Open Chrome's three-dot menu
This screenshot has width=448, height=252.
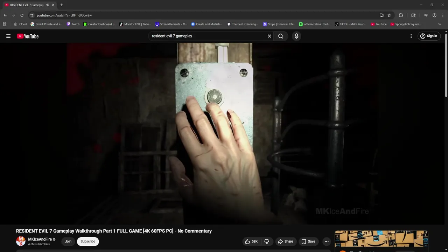point(443,15)
